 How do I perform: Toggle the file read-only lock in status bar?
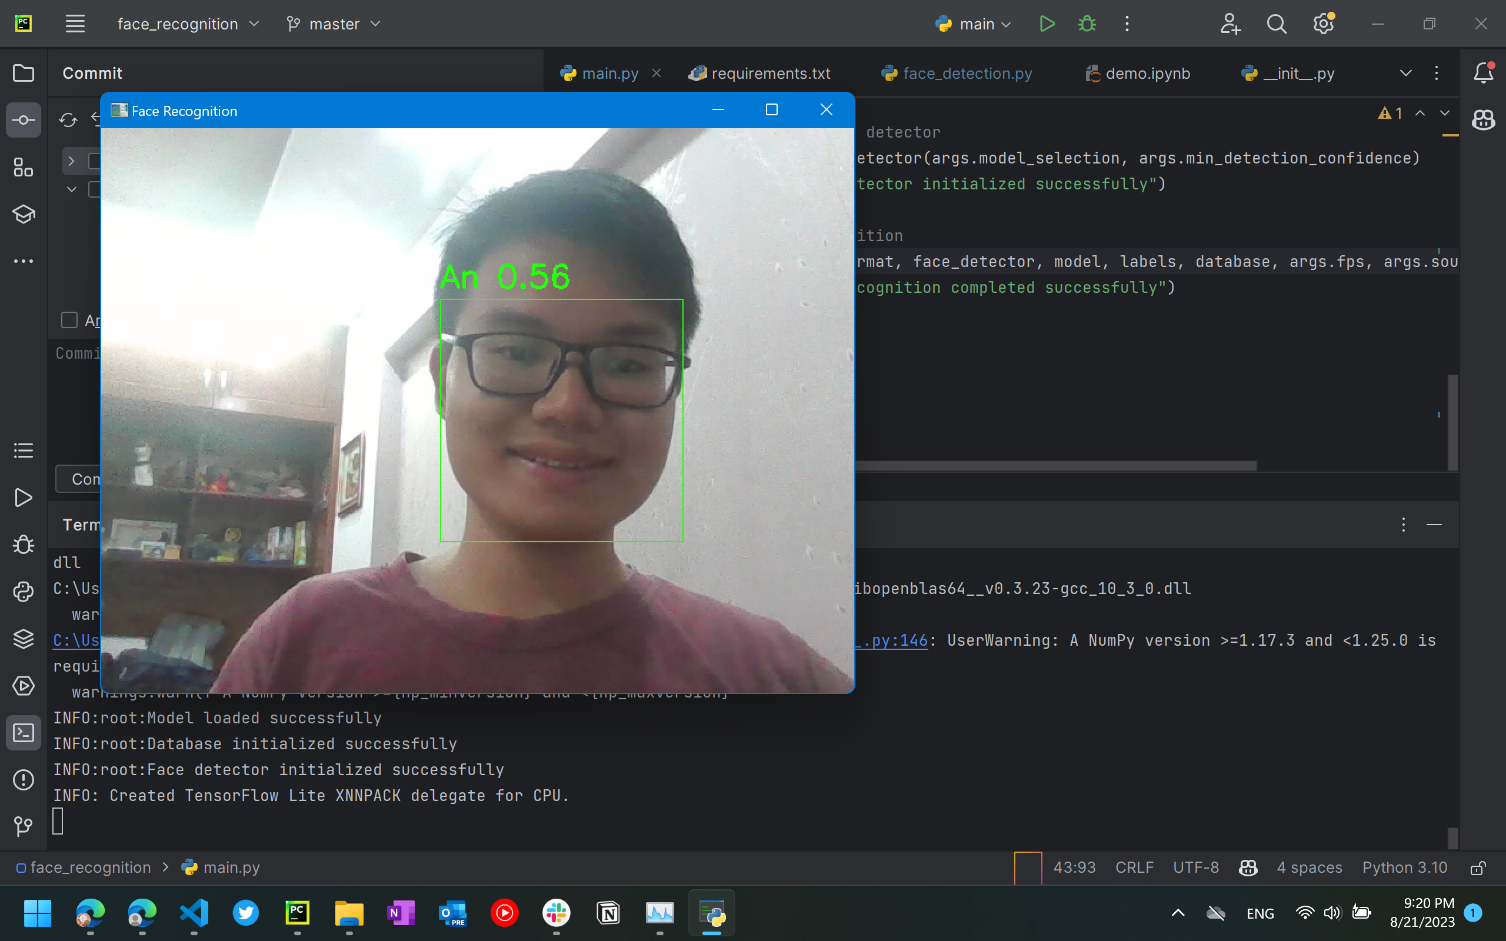pyautogui.click(x=1478, y=867)
